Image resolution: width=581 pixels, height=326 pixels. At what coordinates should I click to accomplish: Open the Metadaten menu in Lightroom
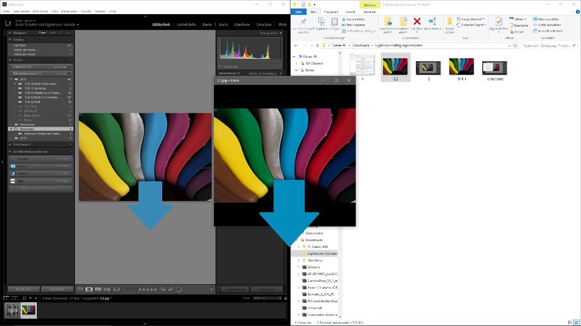[69, 11]
